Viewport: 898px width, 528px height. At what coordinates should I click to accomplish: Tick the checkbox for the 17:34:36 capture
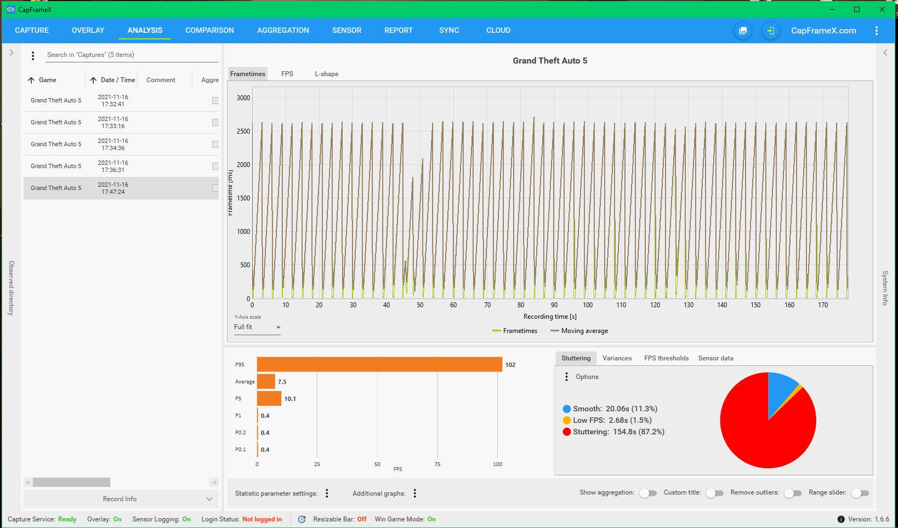215,144
